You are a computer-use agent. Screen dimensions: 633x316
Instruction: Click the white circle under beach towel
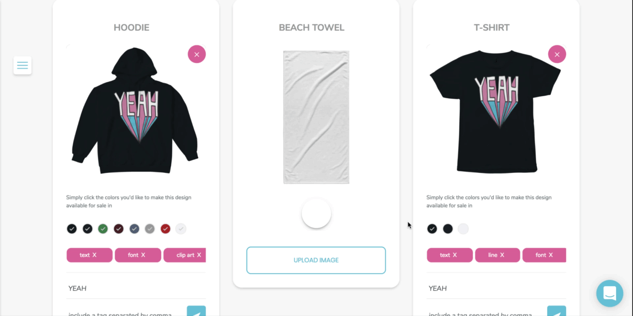(316, 213)
